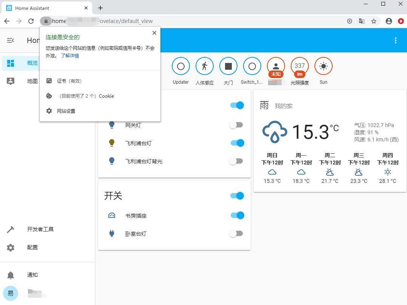Toggle the 飞利浦台灯背光 switch
This screenshot has width=407, height=305.
pos(236,161)
